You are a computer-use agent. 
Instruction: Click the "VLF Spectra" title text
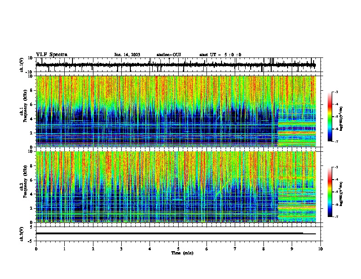[52, 55]
